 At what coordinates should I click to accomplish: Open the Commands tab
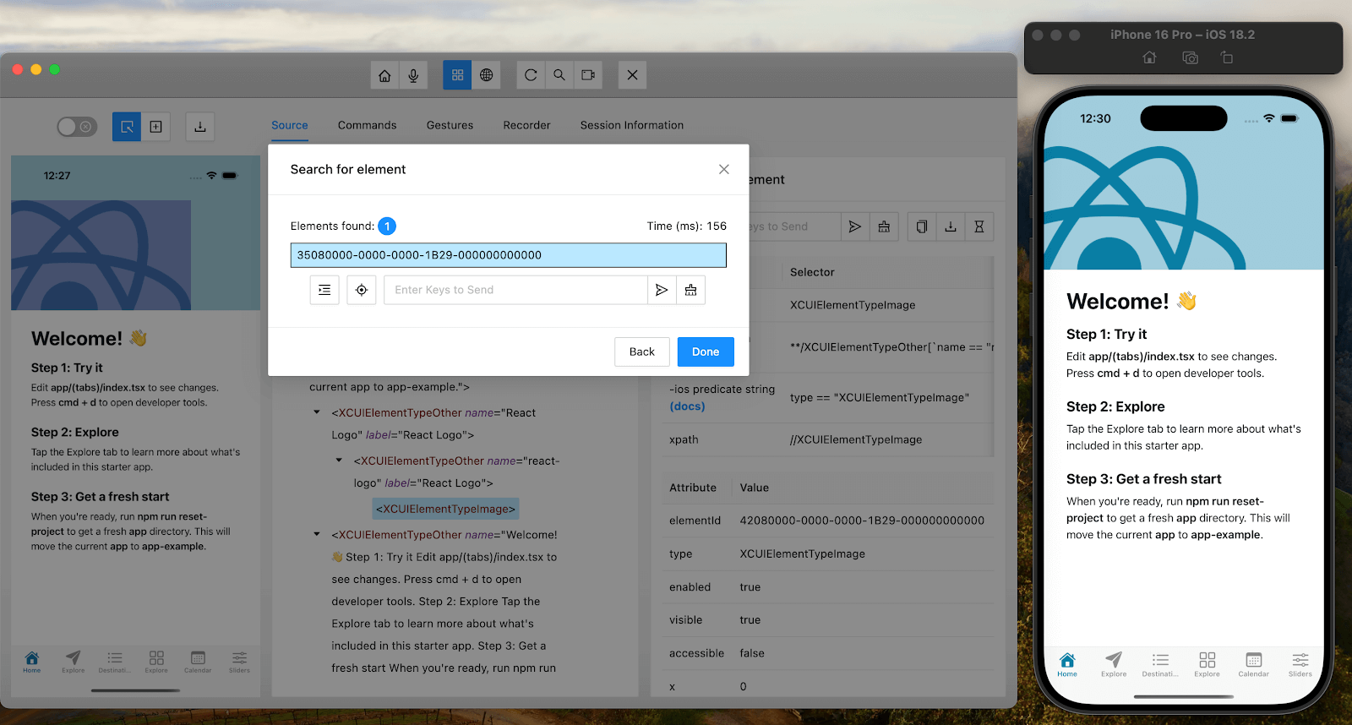point(368,125)
